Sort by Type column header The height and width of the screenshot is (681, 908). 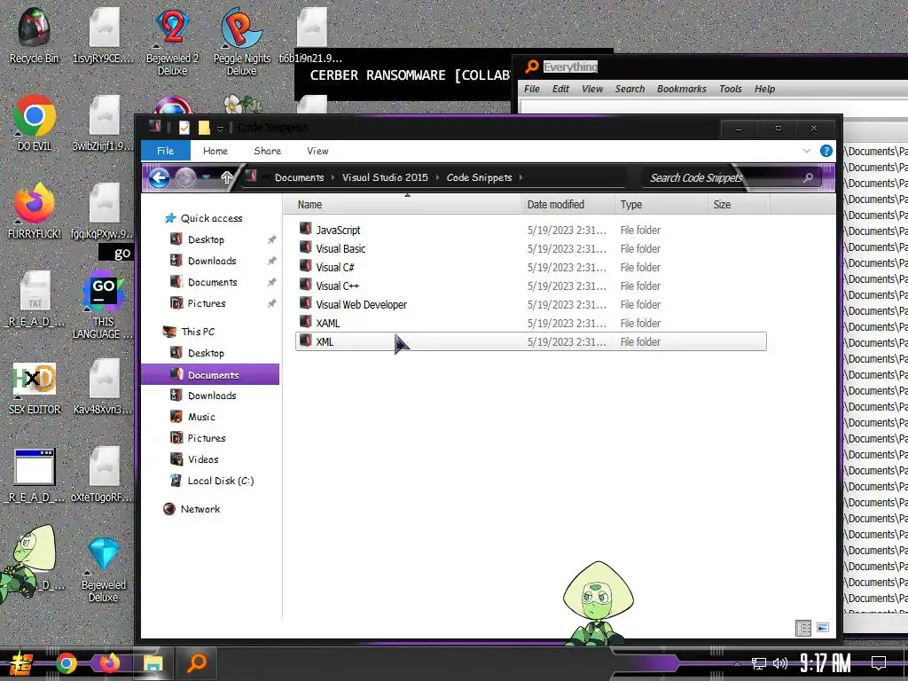pos(661,205)
